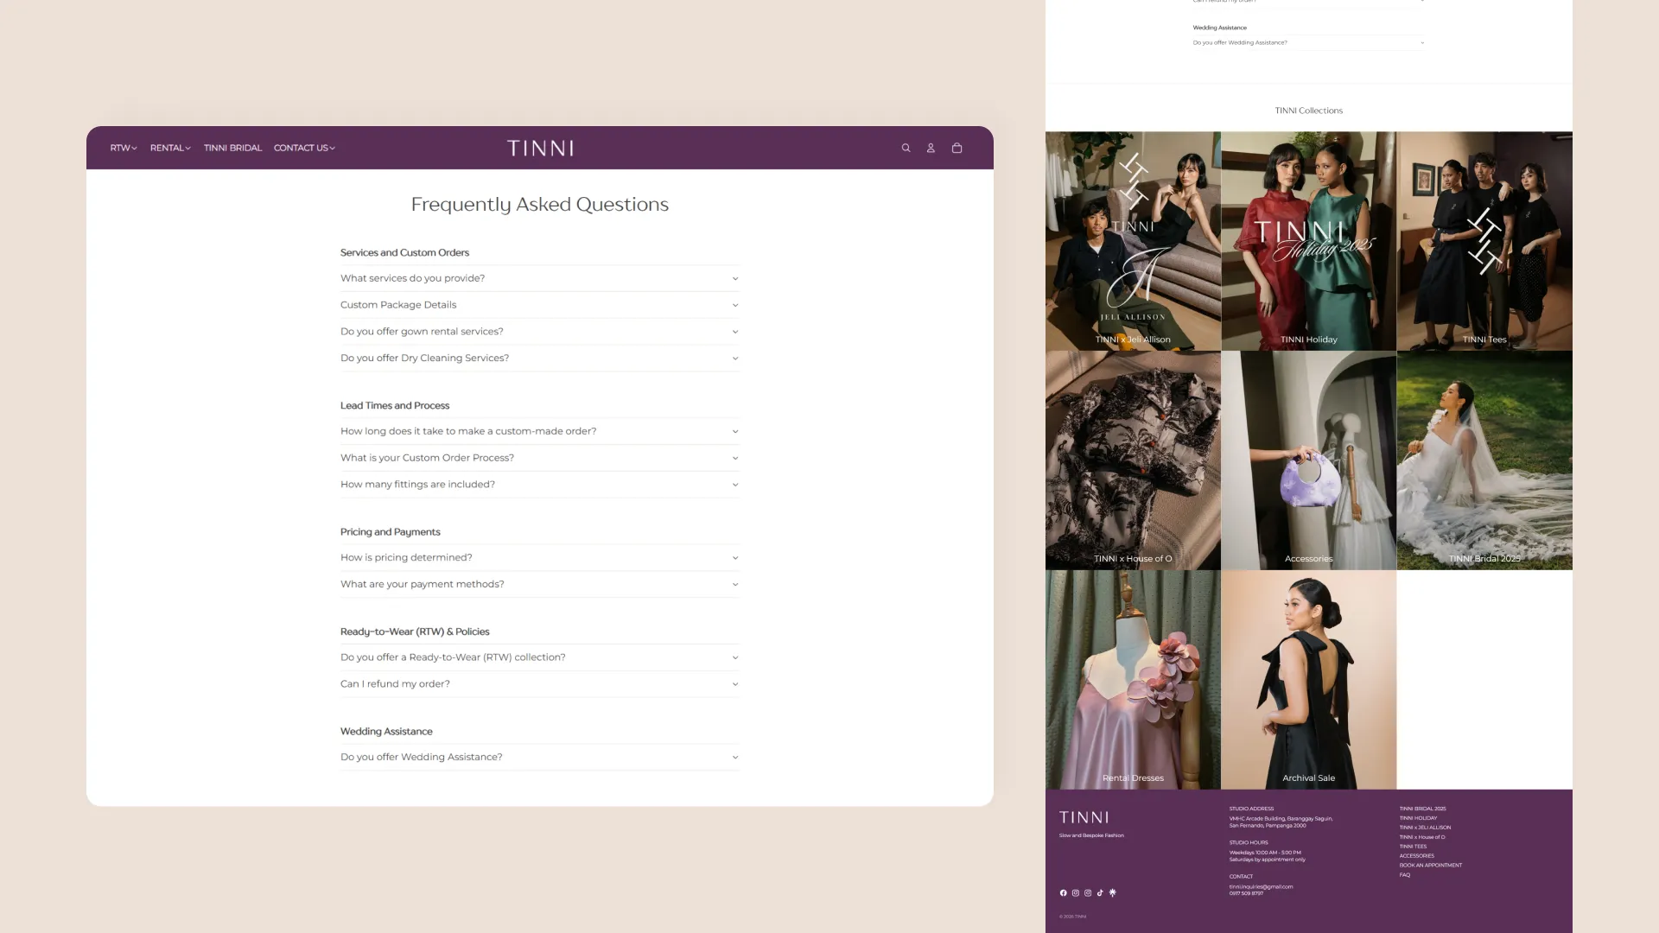Screen dimensions: 1659x933
Task: Click the Facebook icon in footer
Action: pyautogui.click(x=1063, y=892)
